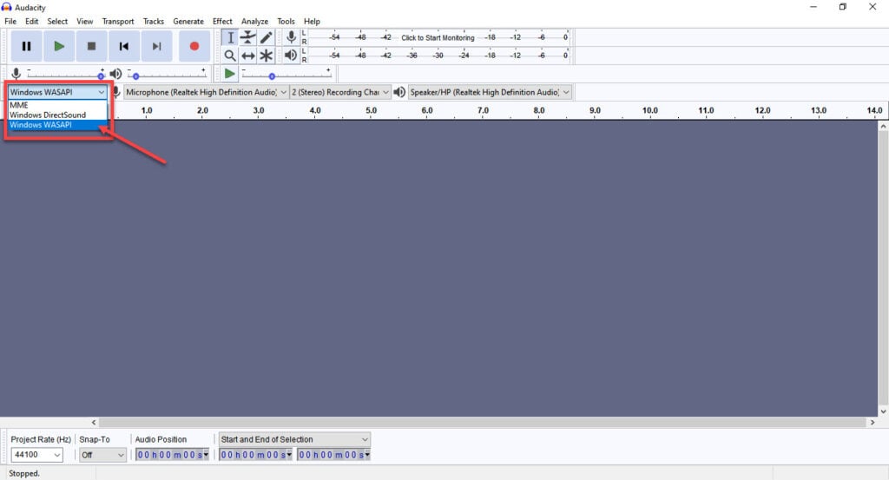Select the Envelope tool

(247, 38)
